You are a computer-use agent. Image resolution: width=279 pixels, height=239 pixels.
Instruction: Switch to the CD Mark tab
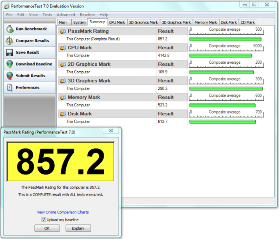tap(248, 23)
